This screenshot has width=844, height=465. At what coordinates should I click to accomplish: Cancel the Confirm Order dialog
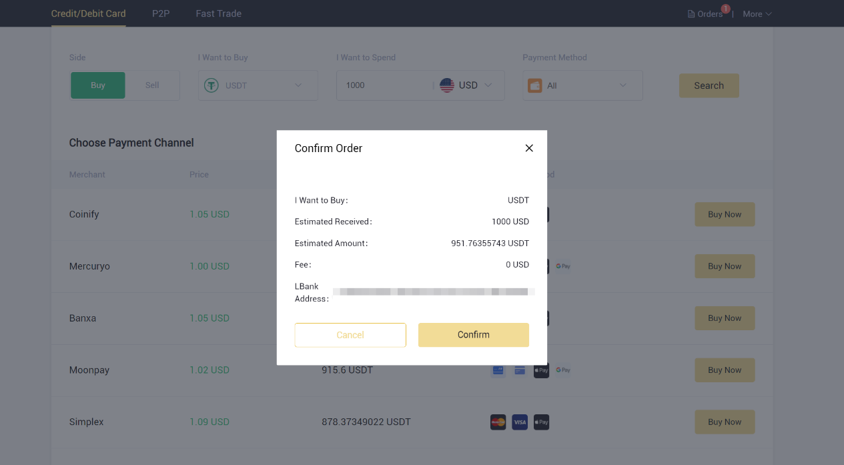tap(350, 334)
